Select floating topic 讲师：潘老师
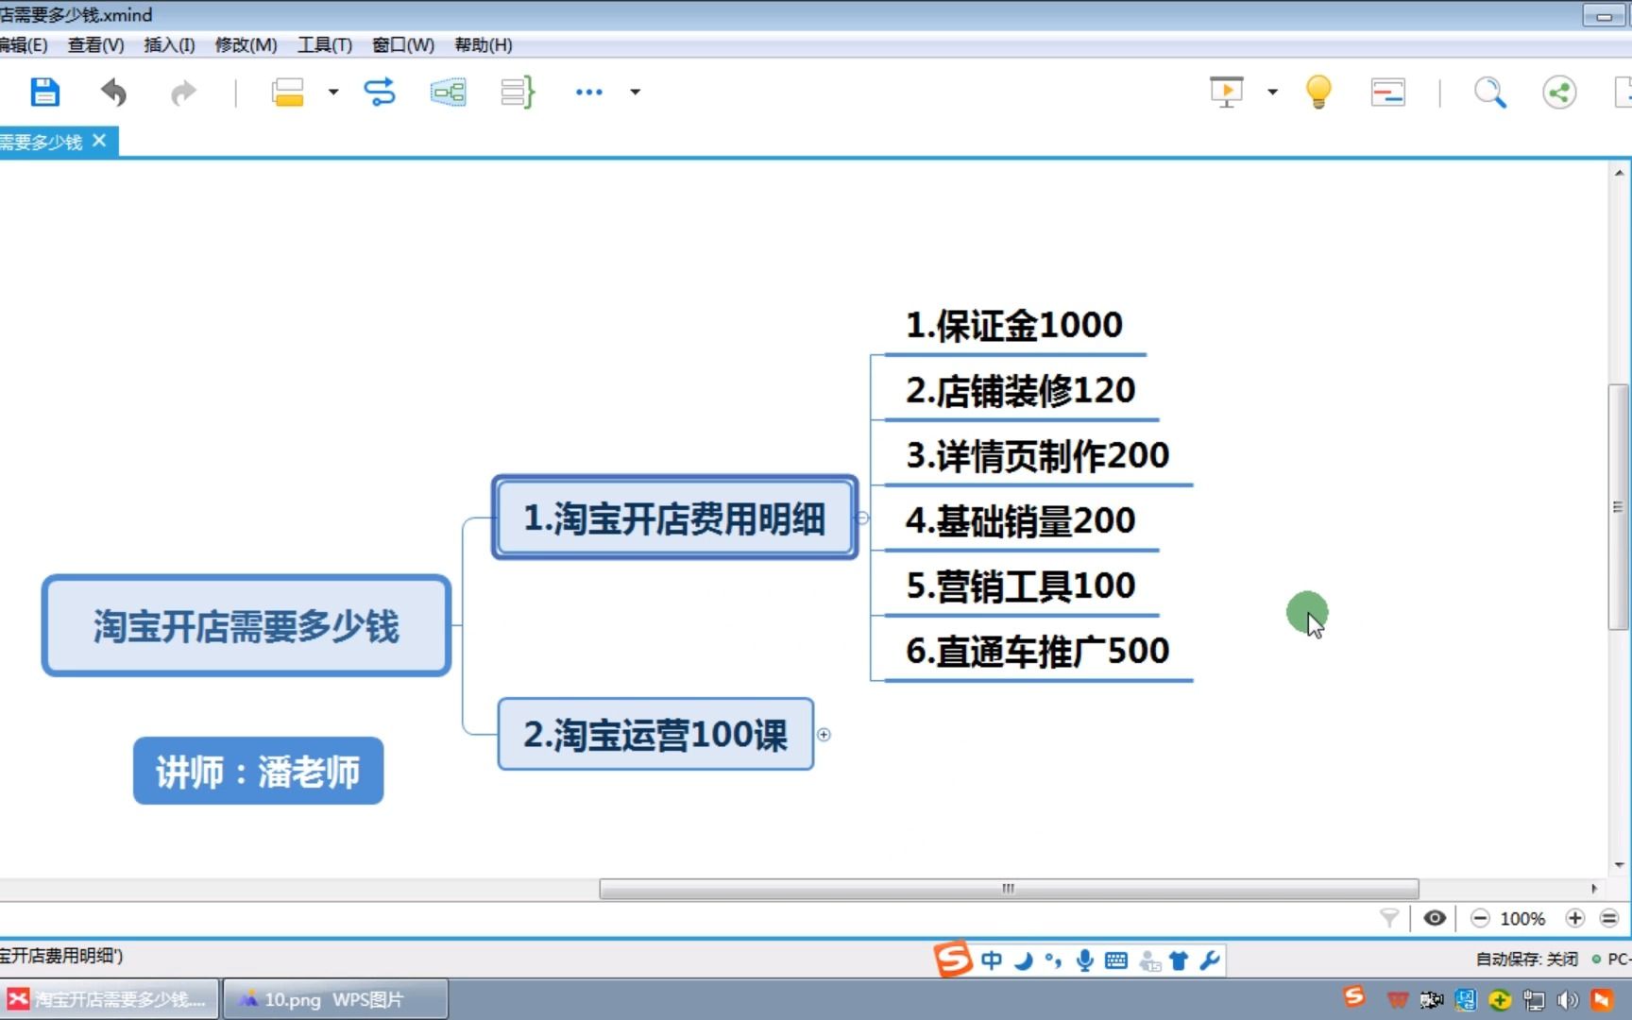Viewport: 1632px width, 1020px height. pos(258,771)
